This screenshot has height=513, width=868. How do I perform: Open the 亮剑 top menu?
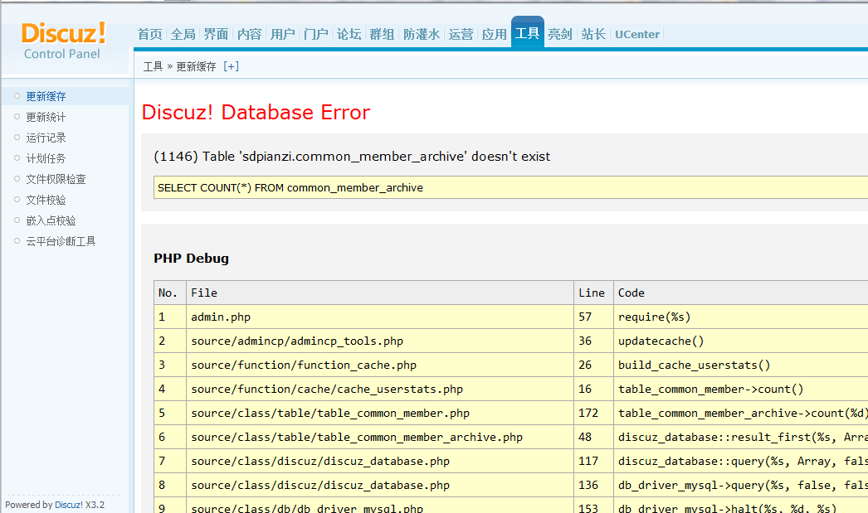(x=559, y=34)
